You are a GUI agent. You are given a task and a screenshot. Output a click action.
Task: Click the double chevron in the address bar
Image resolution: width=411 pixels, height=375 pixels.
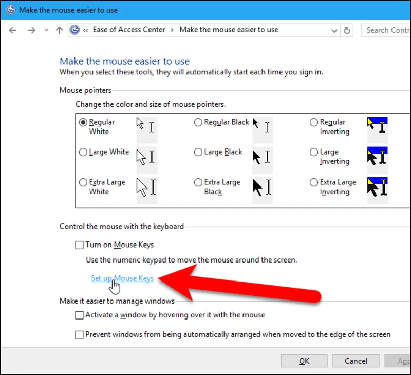pyautogui.click(x=85, y=31)
